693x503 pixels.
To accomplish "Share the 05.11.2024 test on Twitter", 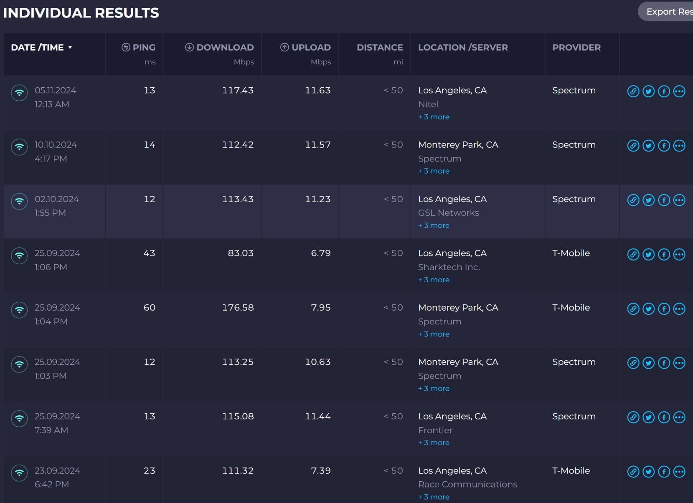I will [x=649, y=91].
